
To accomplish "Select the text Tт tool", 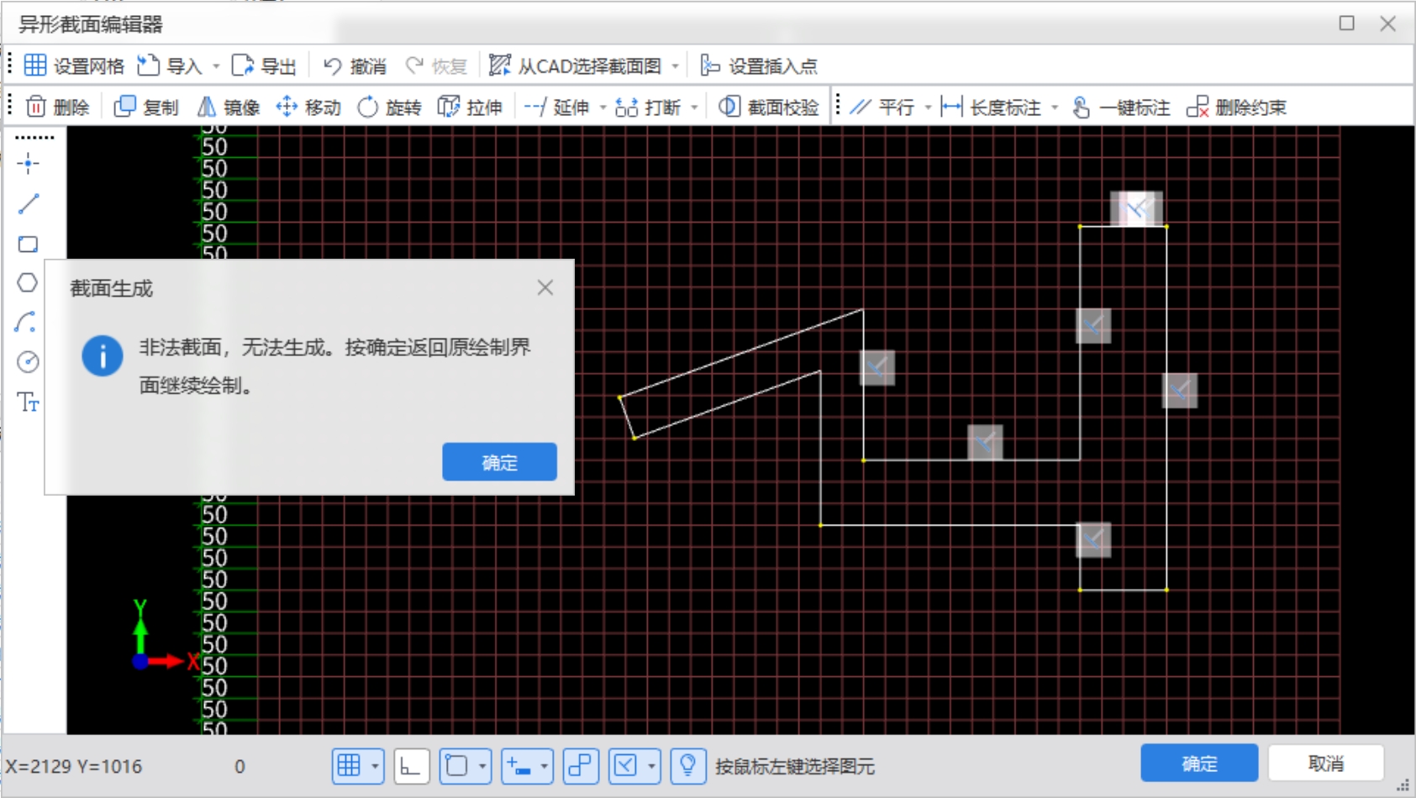I will click(28, 402).
